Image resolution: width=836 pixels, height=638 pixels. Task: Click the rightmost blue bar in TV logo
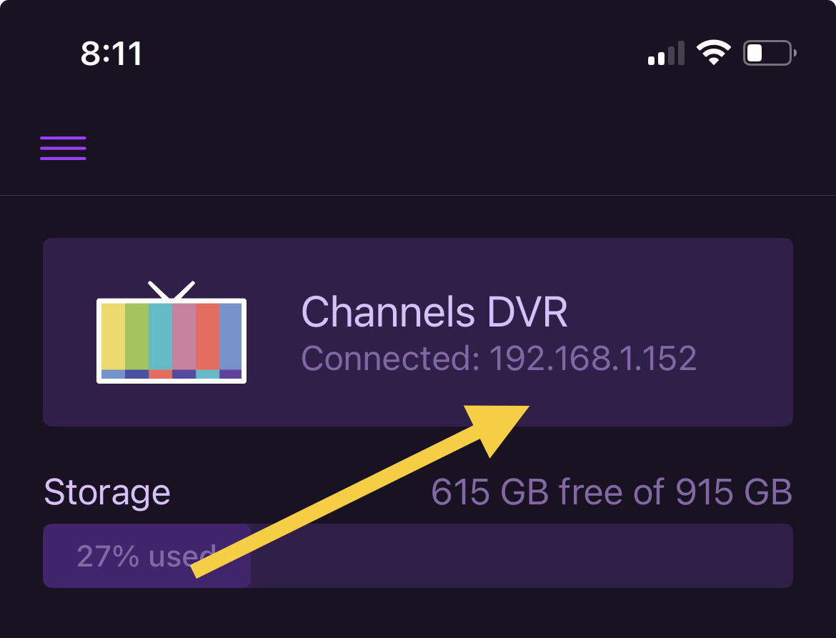(230, 336)
